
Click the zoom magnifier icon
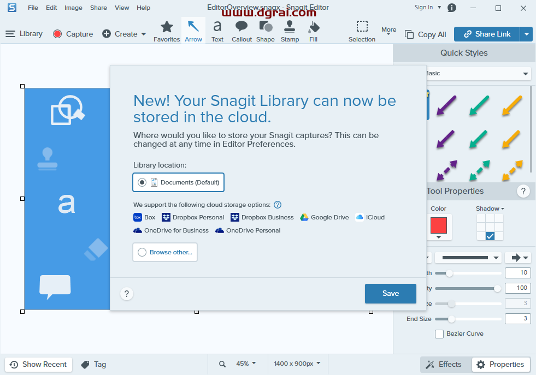(222, 364)
